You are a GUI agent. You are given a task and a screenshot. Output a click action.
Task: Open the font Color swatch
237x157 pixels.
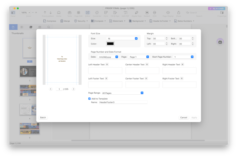[x=110, y=44]
